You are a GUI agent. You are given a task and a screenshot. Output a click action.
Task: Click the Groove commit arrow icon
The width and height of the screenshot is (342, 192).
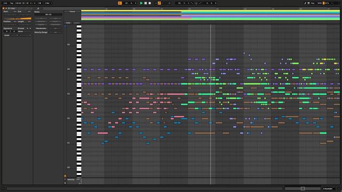(x=30, y=28)
